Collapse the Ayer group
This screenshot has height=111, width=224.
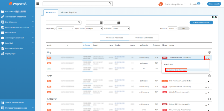210,76
